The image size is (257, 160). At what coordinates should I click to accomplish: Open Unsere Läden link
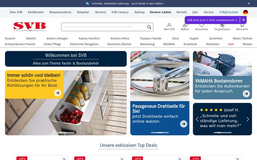(x=160, y=12)
